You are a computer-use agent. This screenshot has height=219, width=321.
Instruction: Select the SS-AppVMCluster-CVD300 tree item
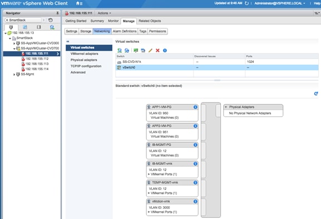point(39,43)
